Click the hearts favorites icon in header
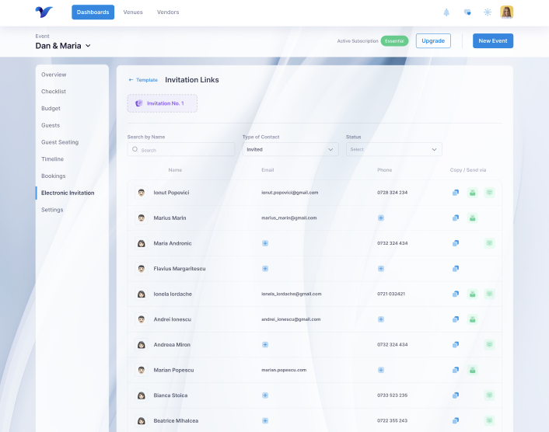 (467, 12)
